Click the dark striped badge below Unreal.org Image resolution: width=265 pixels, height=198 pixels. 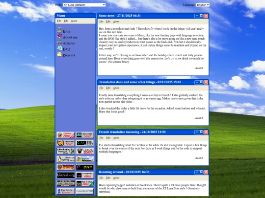(x=66, y=183)
